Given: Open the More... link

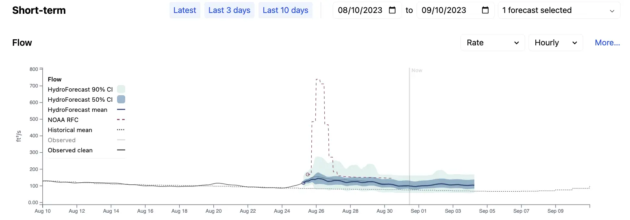Looking at the screenshot, I should [x=607, y=43].
